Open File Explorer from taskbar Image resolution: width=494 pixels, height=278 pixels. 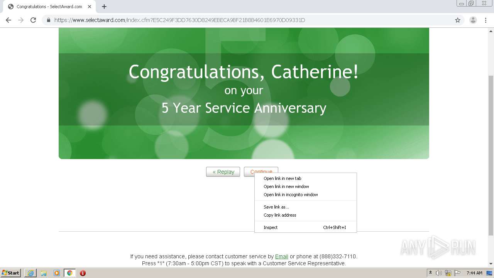point(44,273)
